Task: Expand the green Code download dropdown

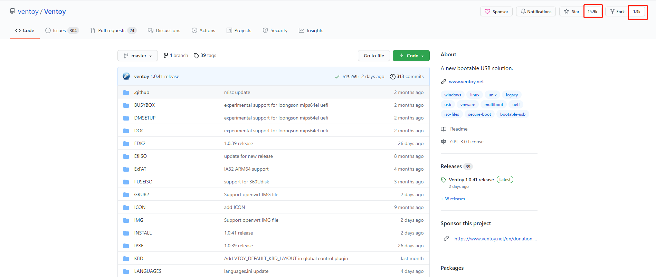Action: tap(411, 56)
